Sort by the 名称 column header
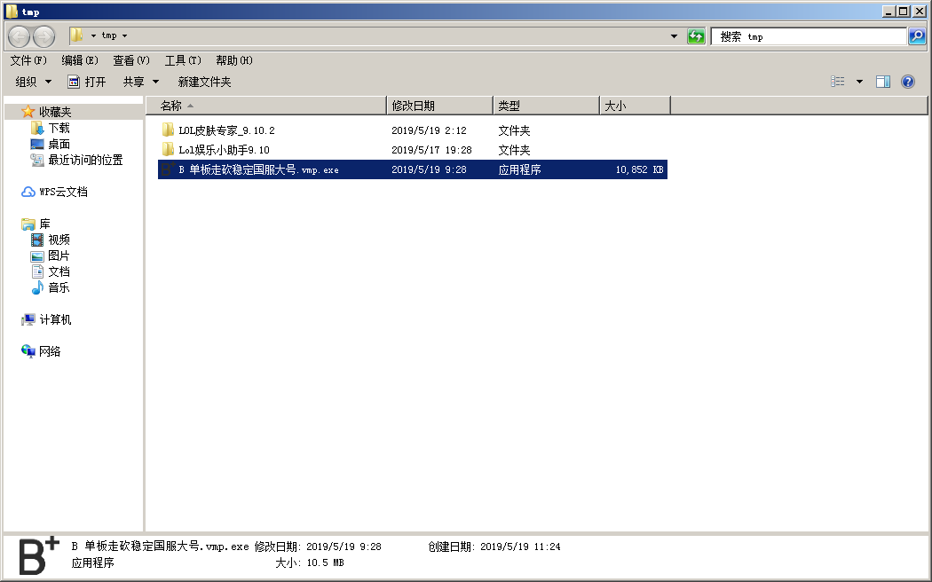 pos(266,106)
